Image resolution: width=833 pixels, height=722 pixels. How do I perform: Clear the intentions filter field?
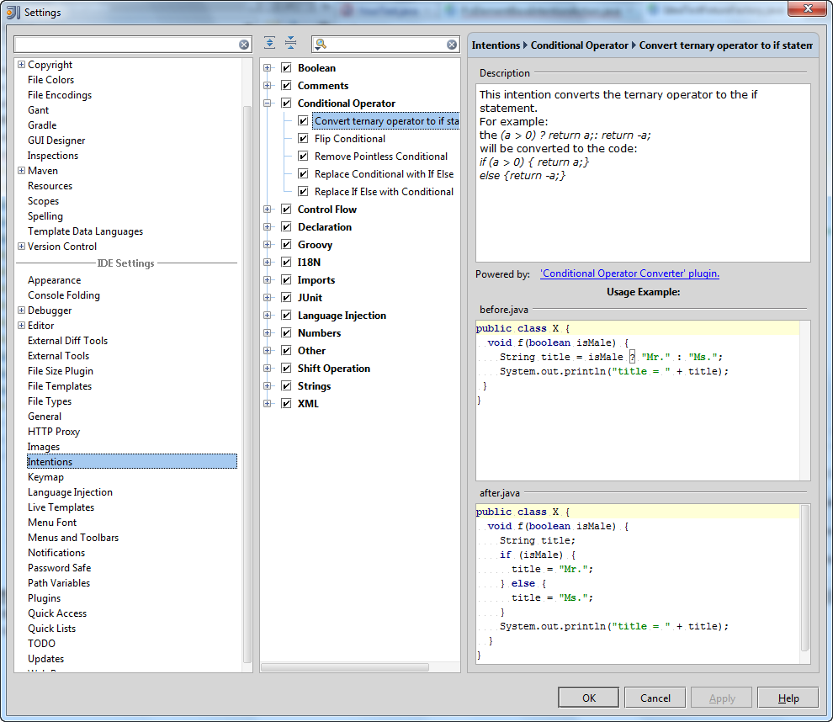tap(452, 45)
